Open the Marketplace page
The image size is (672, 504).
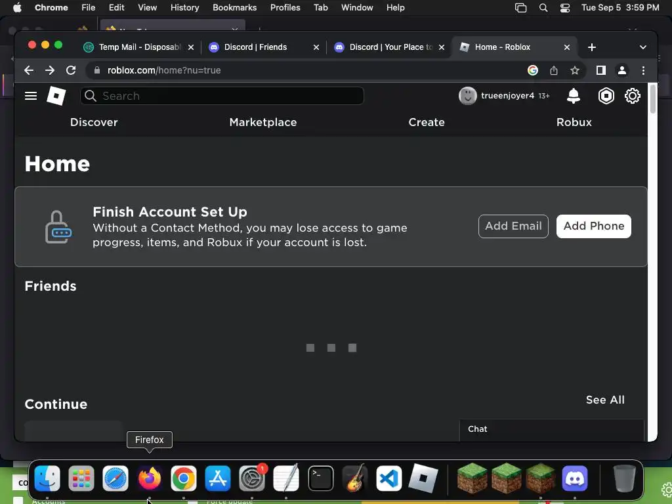262,122
